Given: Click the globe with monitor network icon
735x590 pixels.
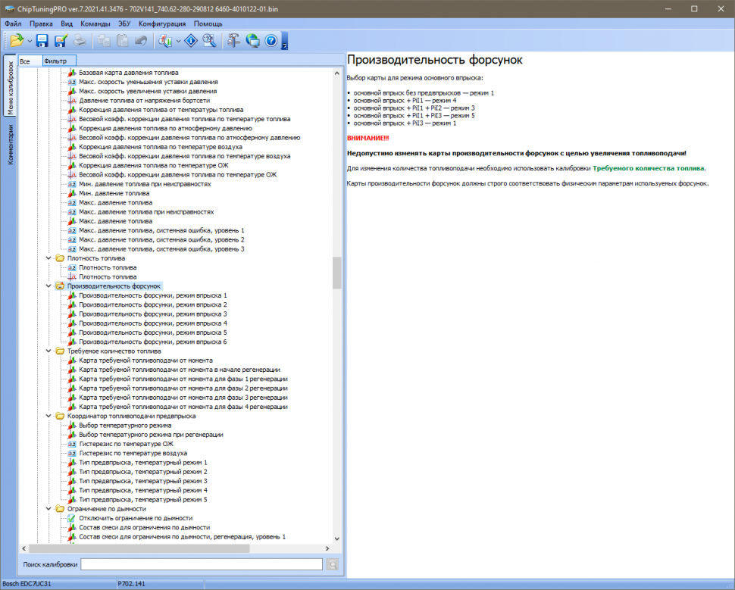Looking at the screenshot, I should click(x=252, y=41).
